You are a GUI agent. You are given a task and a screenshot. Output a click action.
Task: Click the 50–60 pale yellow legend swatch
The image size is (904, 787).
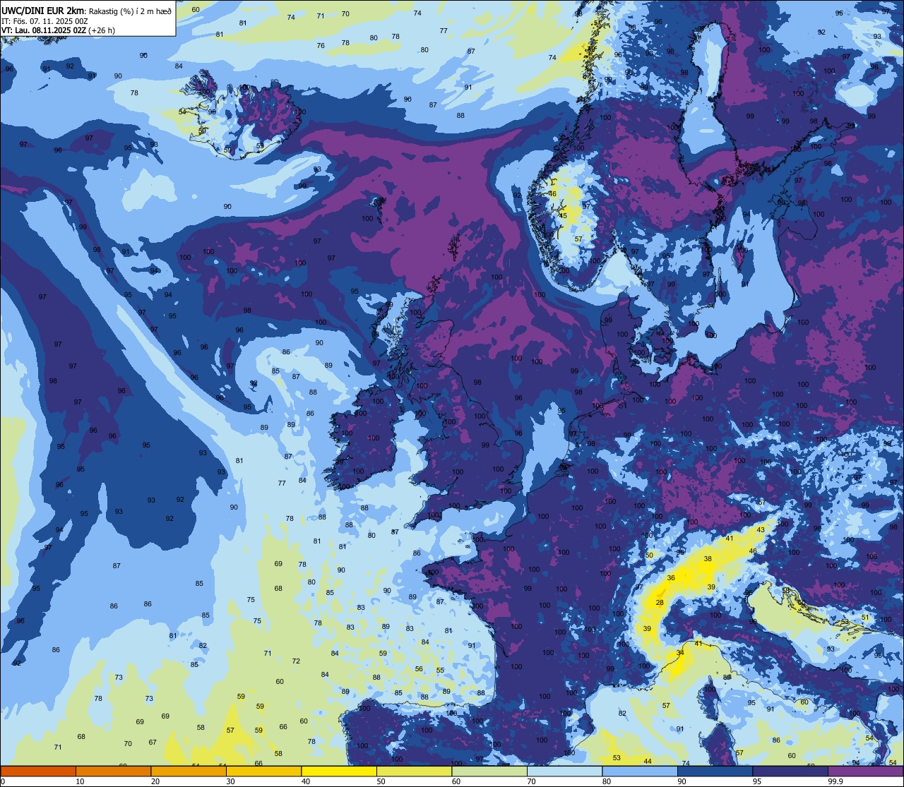tap(414, 771)
